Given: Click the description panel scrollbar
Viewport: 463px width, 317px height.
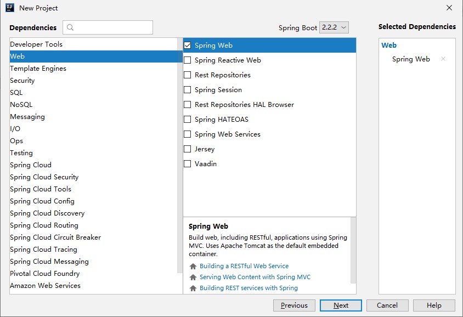Looking at the screenshot, I should tap(353, 250).
